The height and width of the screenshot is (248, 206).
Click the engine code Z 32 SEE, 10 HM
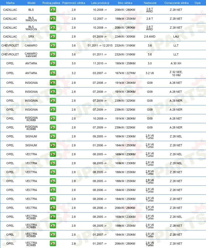[x=176, y=74]
